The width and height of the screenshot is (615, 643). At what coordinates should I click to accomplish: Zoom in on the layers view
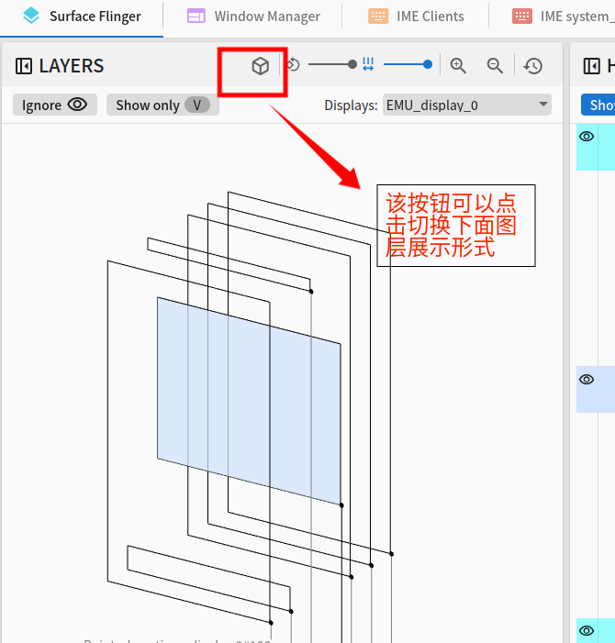point(458,66)
